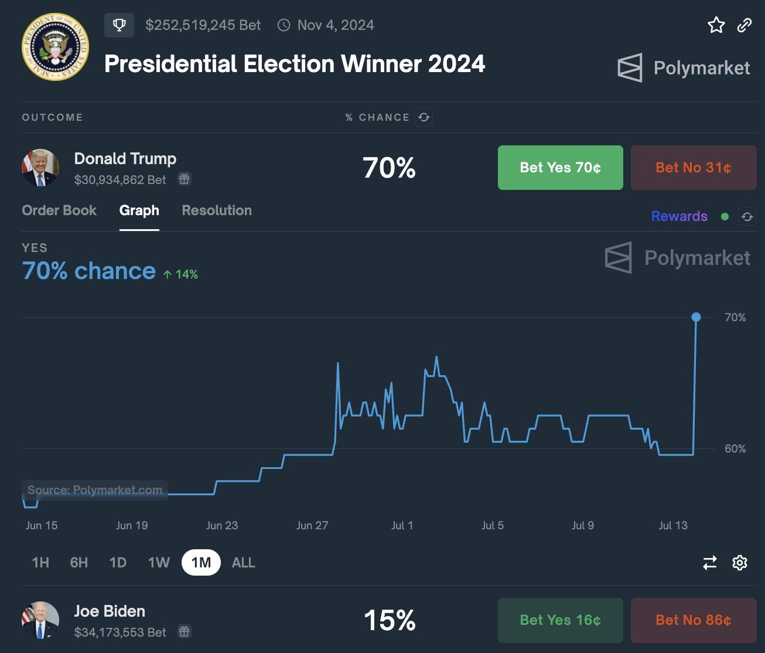Click gift icon under Joe Biden

184,632
